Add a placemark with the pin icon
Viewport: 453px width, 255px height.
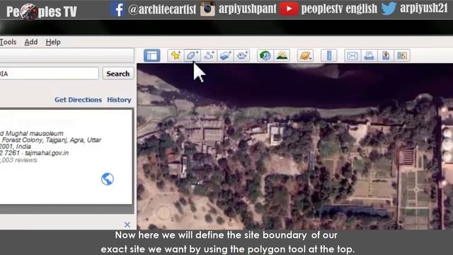click(x=176, y=55)
